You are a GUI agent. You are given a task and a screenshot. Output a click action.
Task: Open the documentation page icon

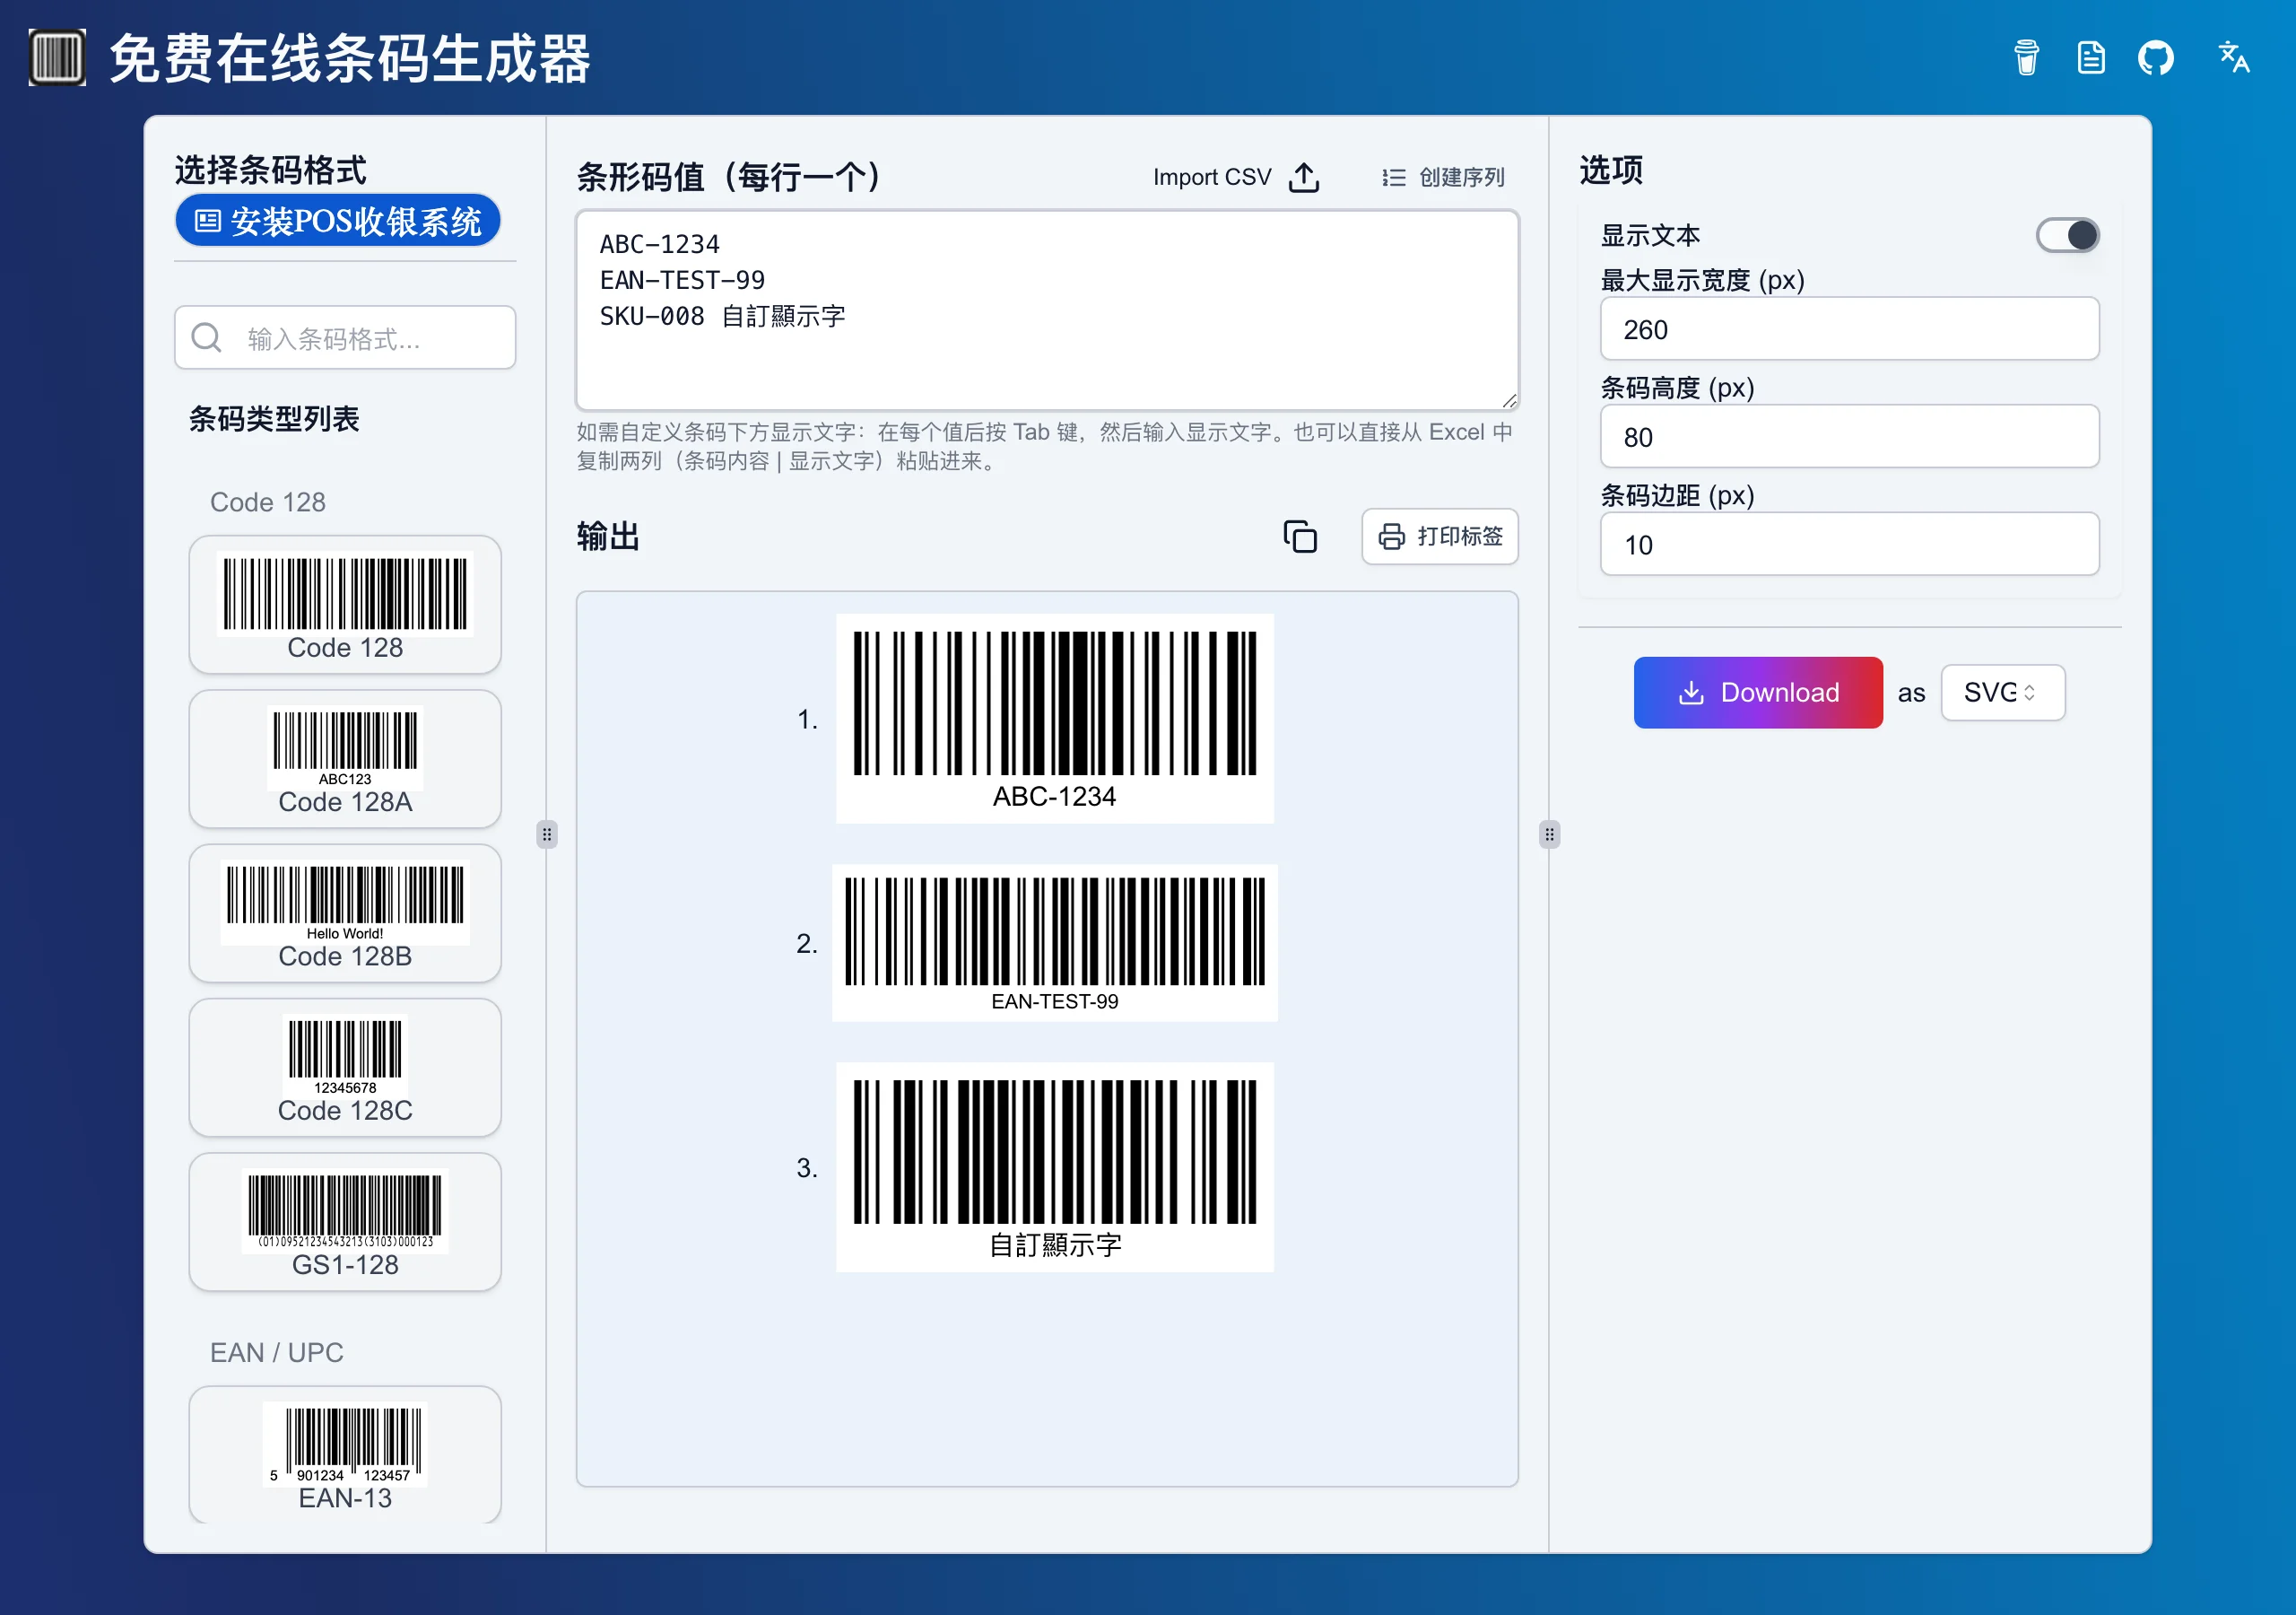(2090, 57)
